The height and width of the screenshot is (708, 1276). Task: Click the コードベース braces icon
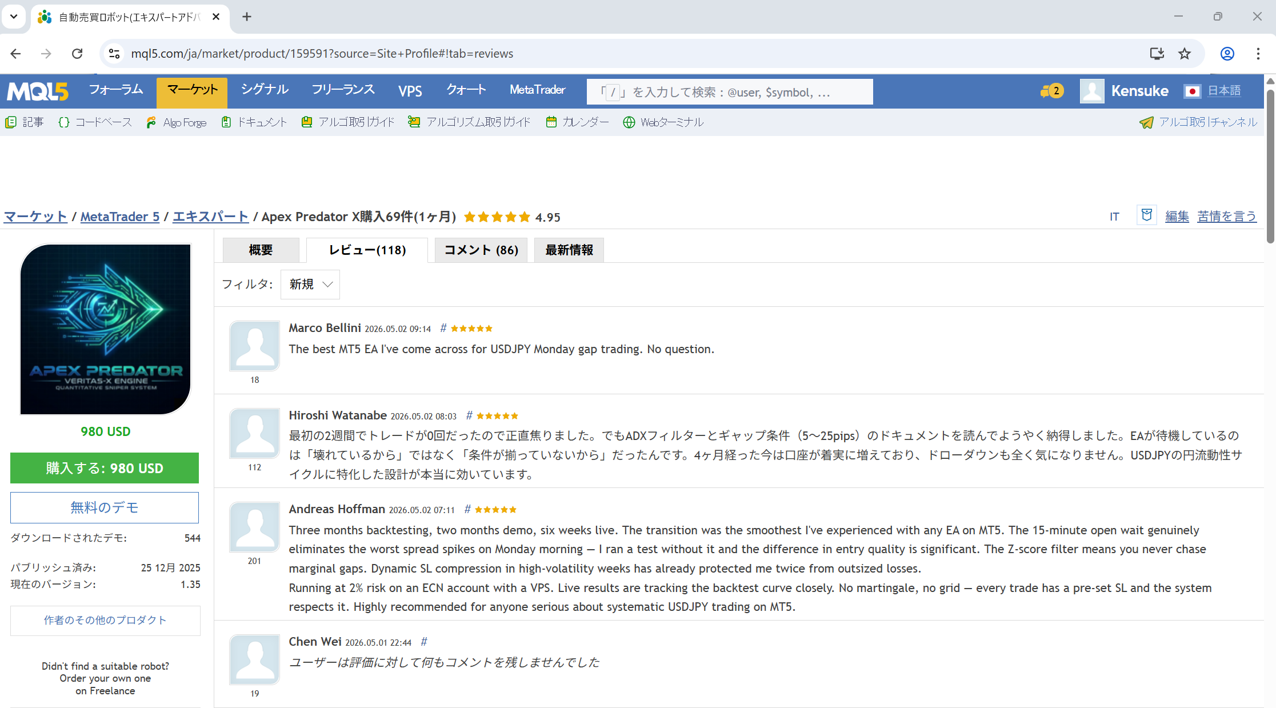coord(64,122)
